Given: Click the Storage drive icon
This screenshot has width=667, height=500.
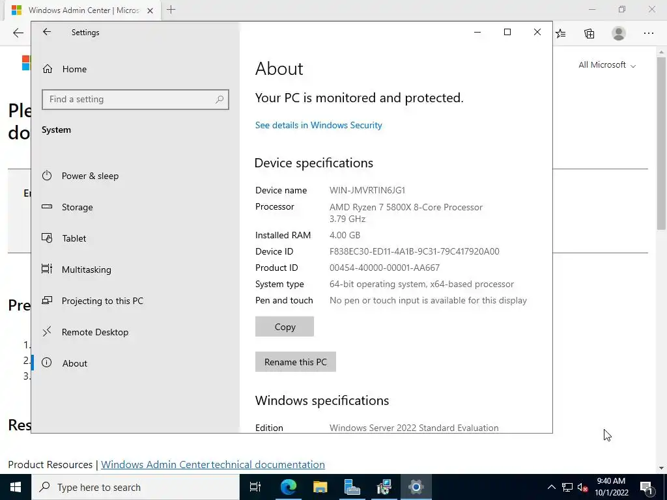Looking at the screenshot, I should [47, 206].
